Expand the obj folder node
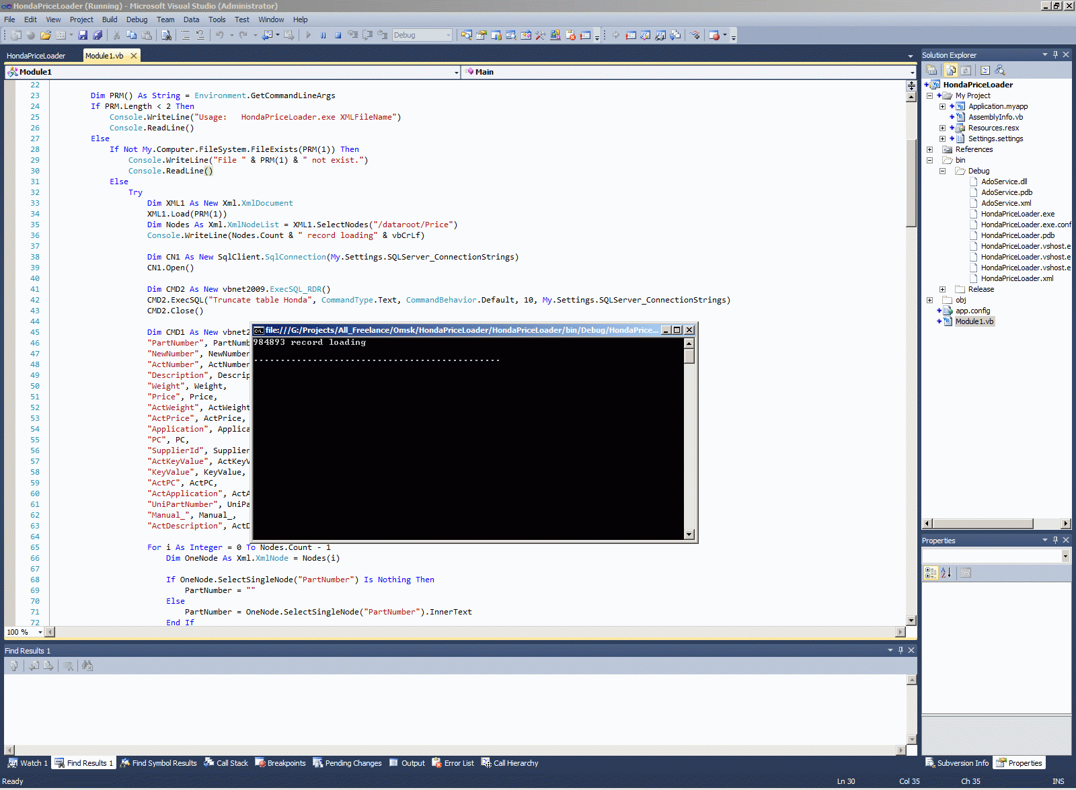 [930, 300]
